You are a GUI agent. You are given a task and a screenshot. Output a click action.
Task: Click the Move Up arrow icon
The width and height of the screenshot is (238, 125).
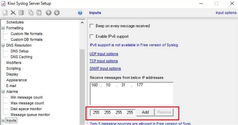49,13
